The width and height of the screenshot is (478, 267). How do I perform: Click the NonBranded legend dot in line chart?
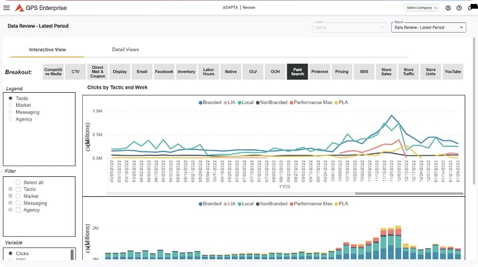click(257, 102)
